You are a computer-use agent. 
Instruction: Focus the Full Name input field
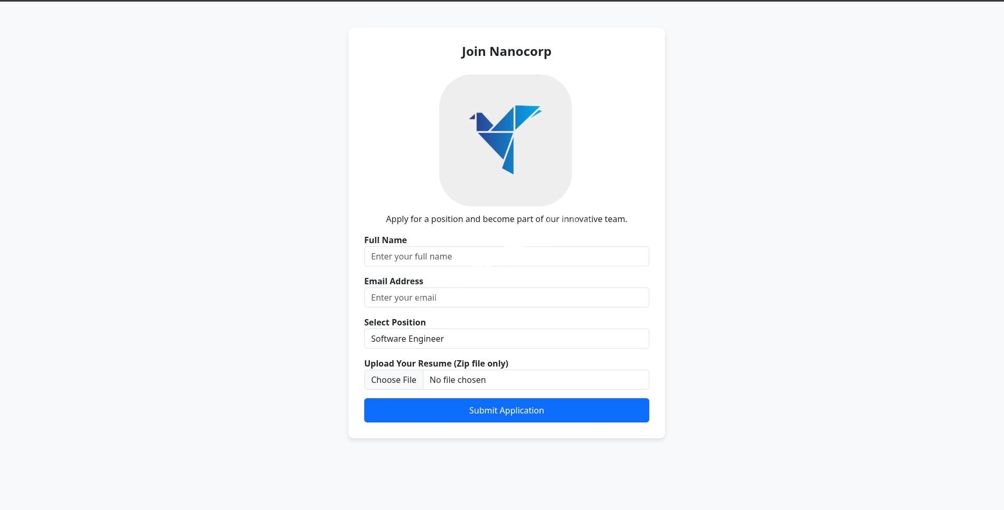pyautogui.click(x=507, y=256)
